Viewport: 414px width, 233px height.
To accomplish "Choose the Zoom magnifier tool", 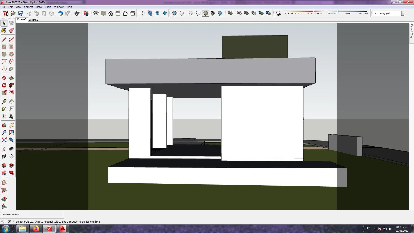I will [4, 133].
